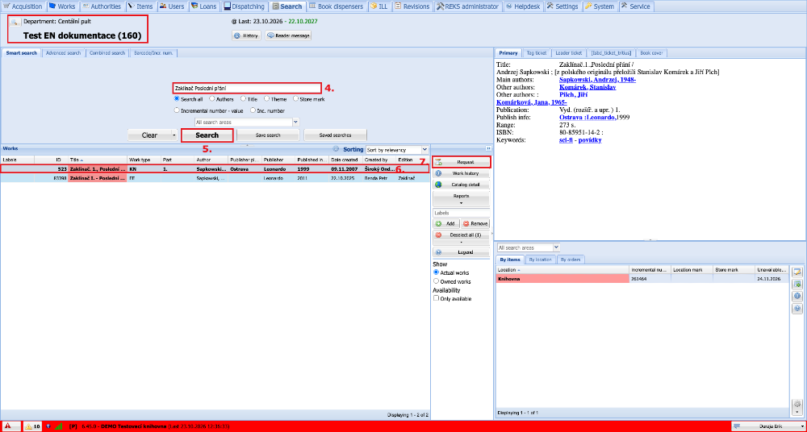807x432 pixels.
Task: Open the Sort by relevancy dropdown
Action: point(424,150)
